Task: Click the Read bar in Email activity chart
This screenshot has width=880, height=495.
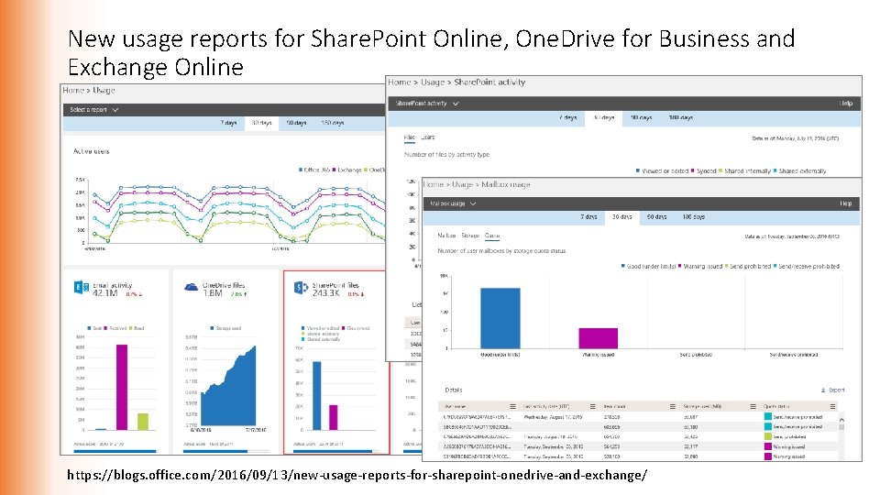Action: (143, 422)
